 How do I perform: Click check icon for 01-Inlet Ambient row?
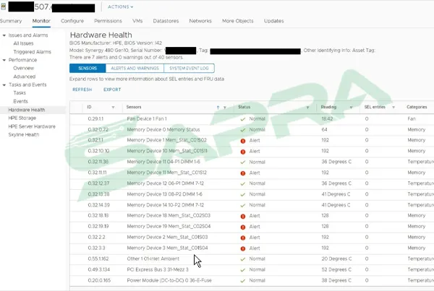[x=243, y=259]
